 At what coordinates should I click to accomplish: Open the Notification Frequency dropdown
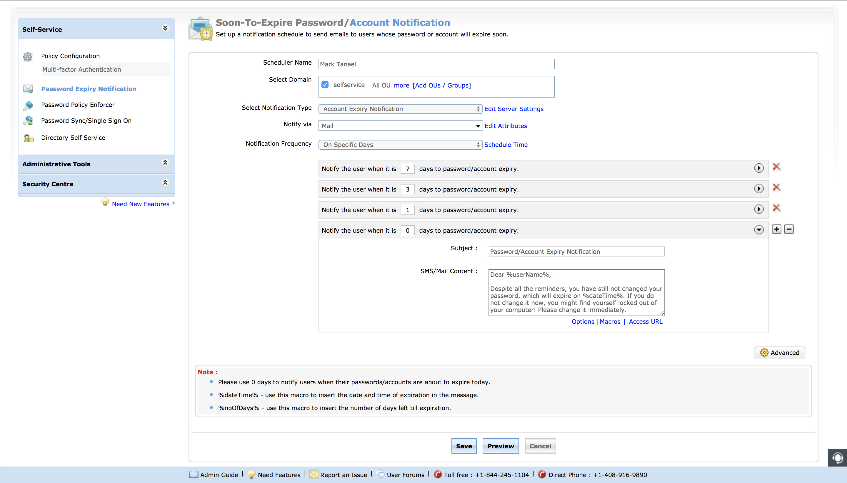click(400, 145)
